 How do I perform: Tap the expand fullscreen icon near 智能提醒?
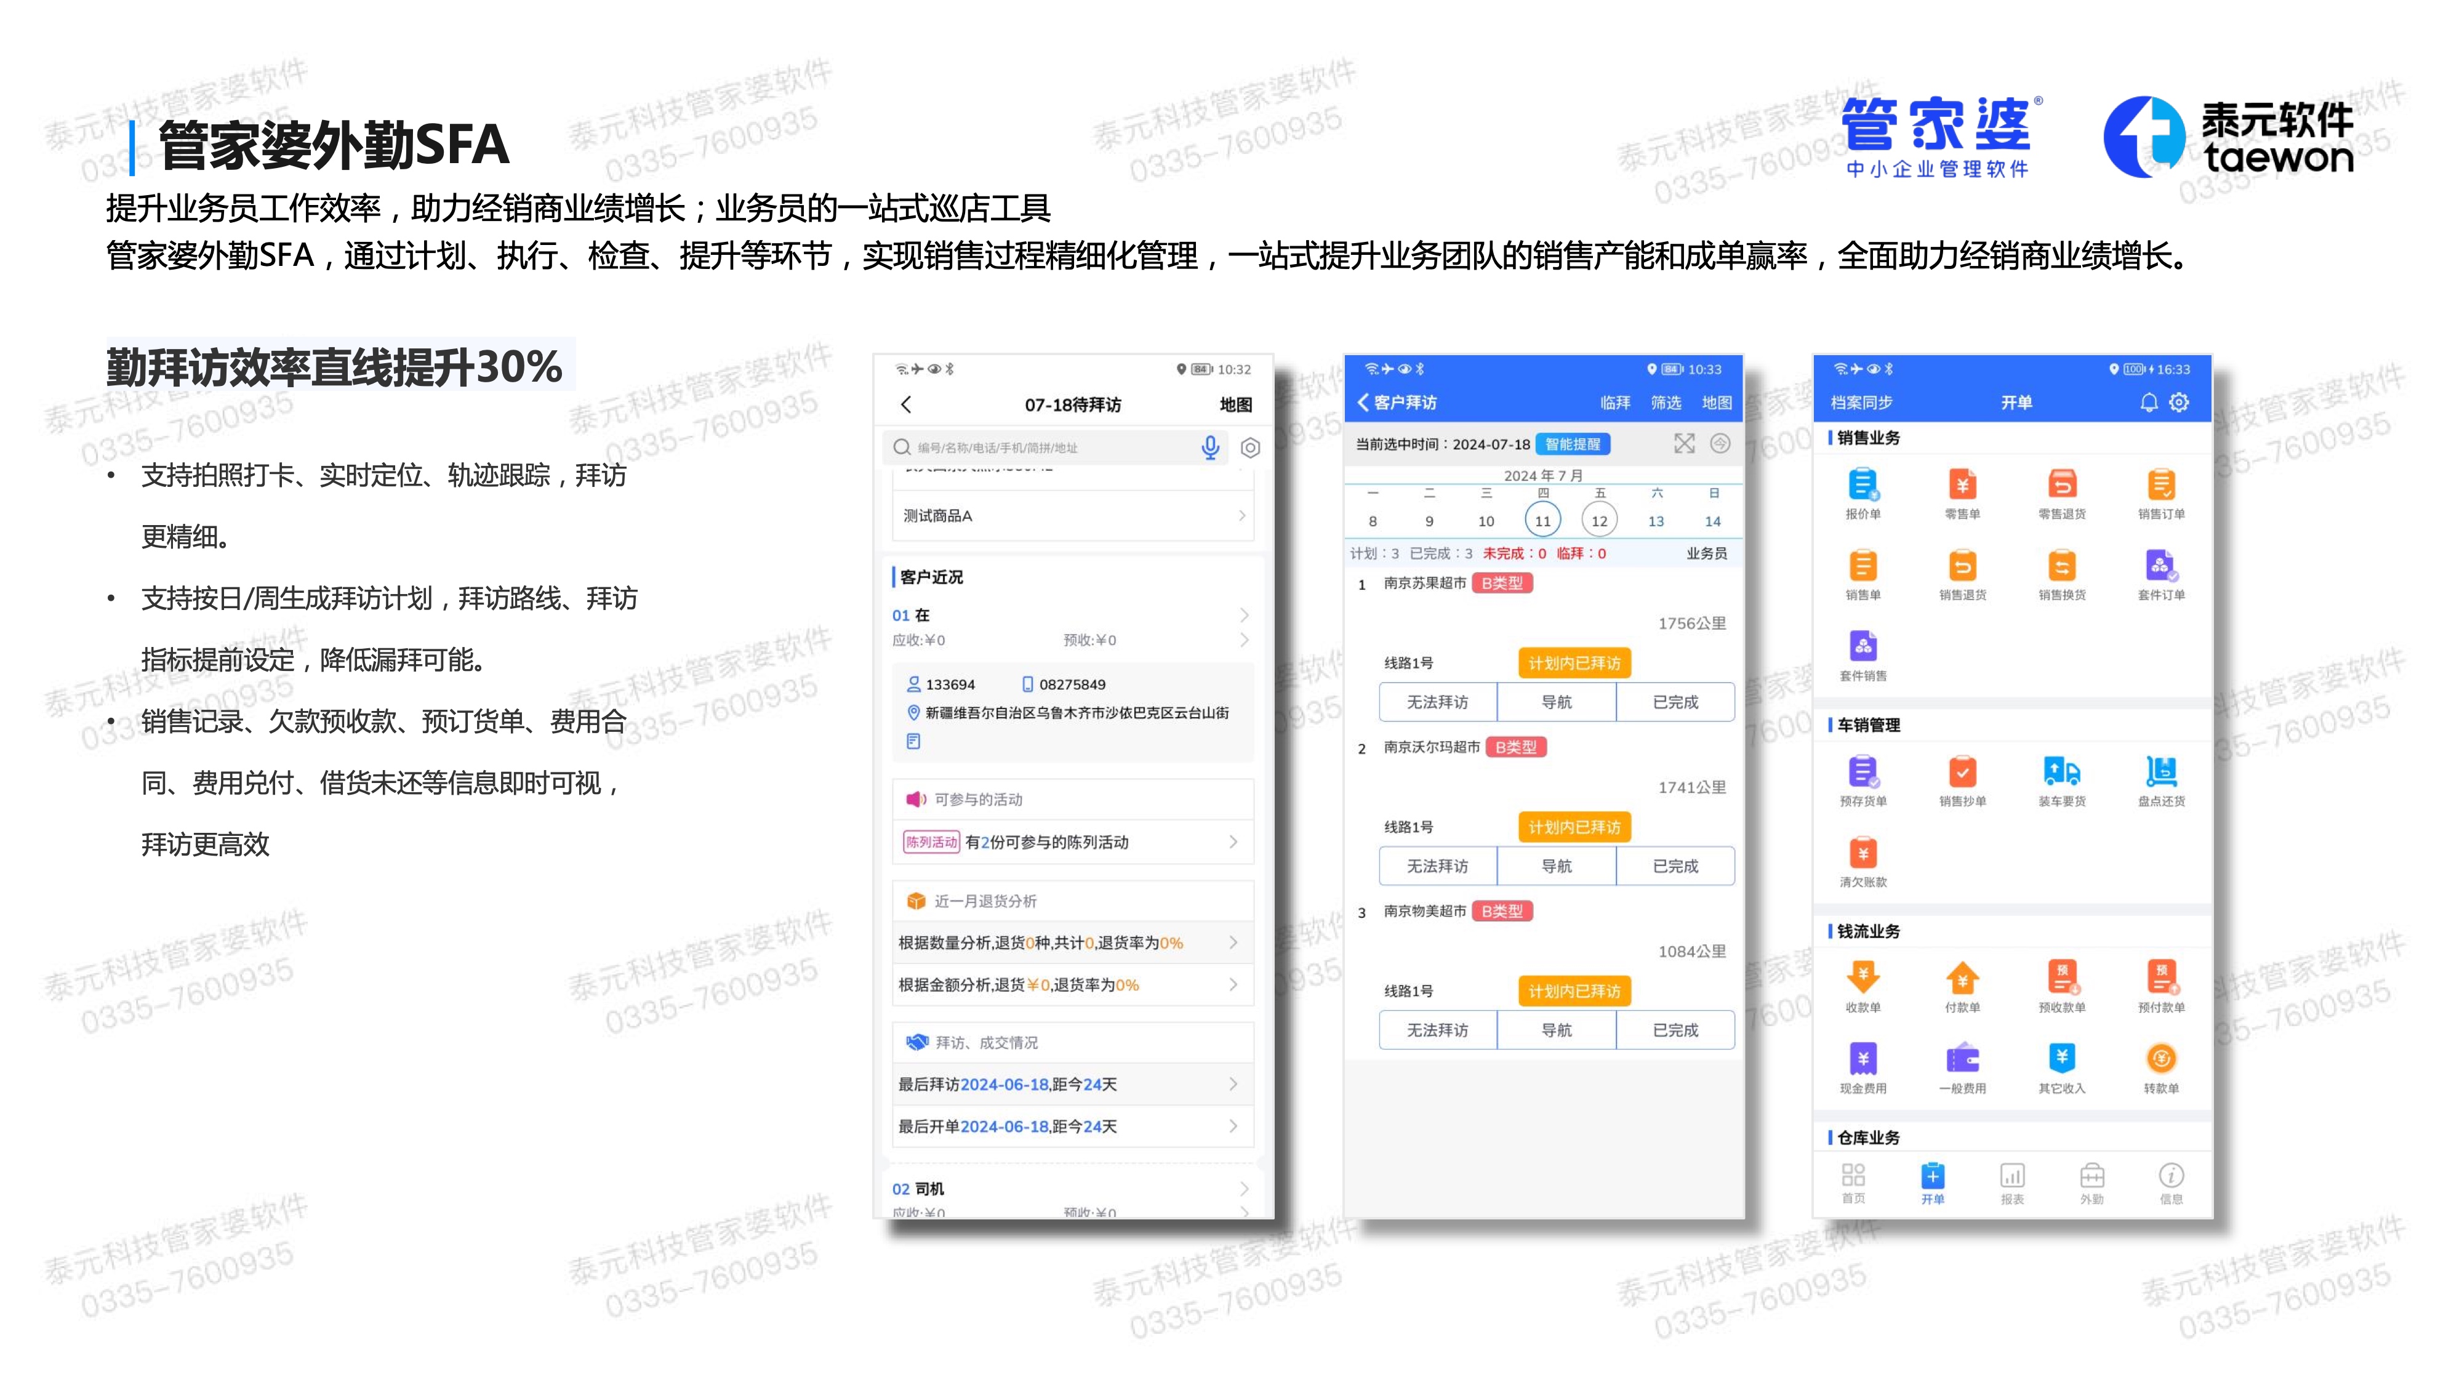(1684, 443)
